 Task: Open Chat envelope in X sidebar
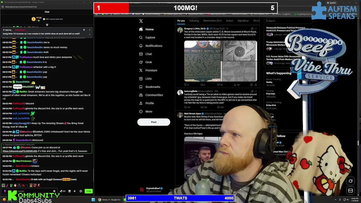pos(146,54)
